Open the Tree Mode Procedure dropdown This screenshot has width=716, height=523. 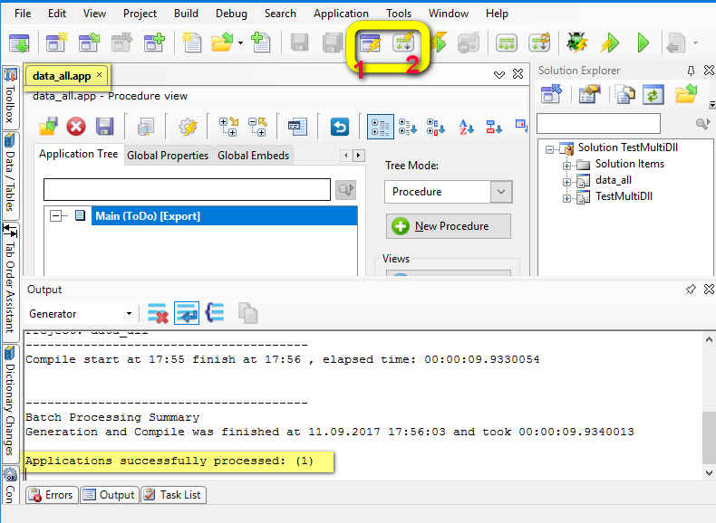click(x=501, y=192)
